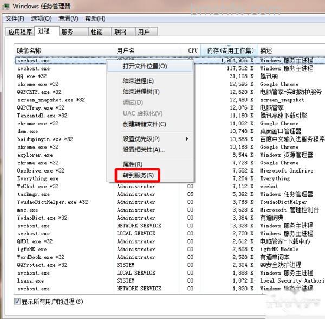
Task: Go to the 联网 tab
Action: 123,32
